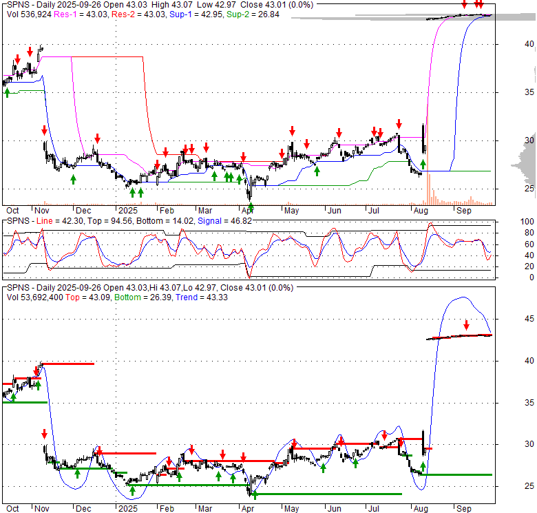
Task: Click 'Signal = 46.82' in oscillator legend
Action: (224, 221)
